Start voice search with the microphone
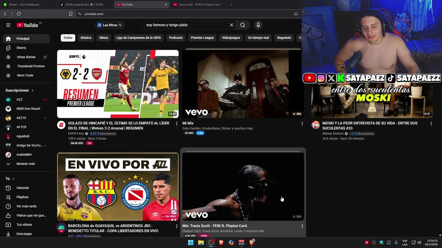Viewport: 442px width, 248px height. (258, 25)
